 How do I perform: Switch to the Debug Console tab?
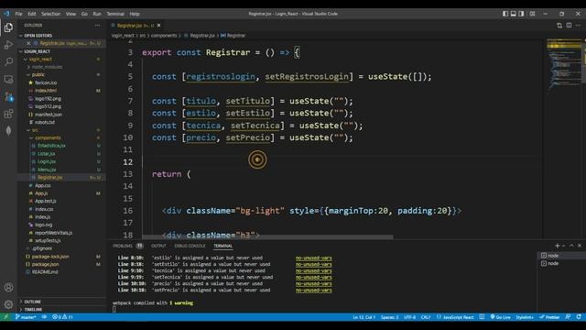(190, 246)
